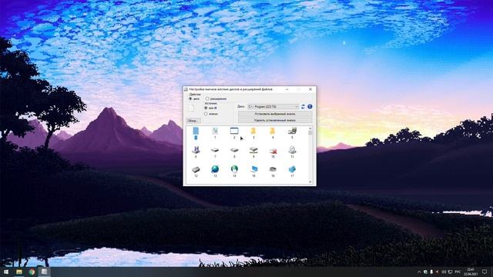This screenshot has width=493, height=277.
Task: Click the delete installed icon button
Action: pyautogui.click(x=275, y=120)
